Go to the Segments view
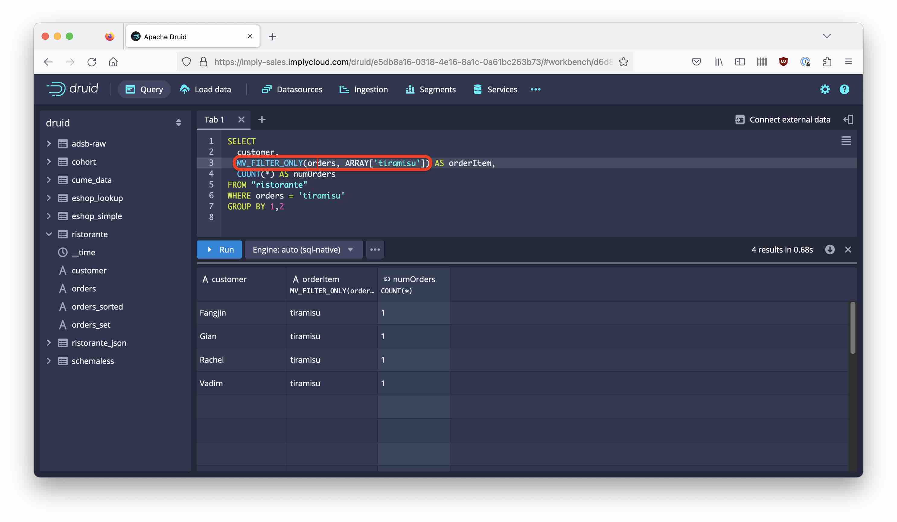 [431, 89]
